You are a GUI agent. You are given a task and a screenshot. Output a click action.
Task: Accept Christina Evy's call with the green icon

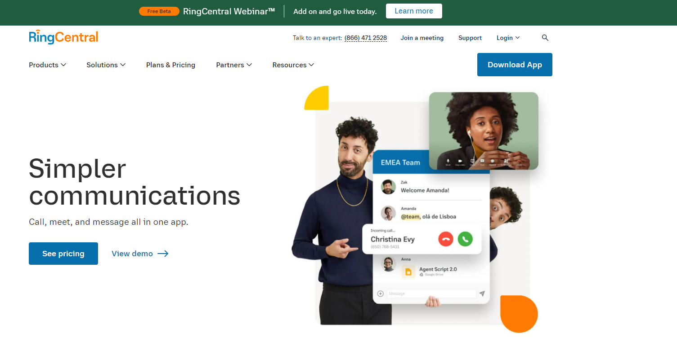(466, 239)
